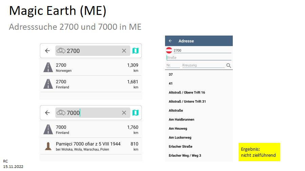Viewport: 305px width, 171px height.
Task: Focus the Nr. input field
Action: [173, 65]
